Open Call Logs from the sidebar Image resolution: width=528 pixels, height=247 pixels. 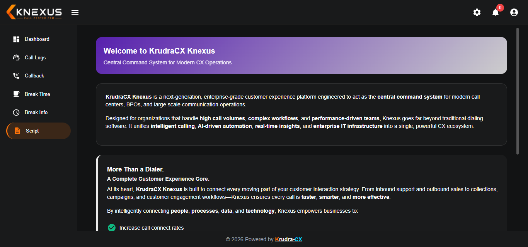39,57
